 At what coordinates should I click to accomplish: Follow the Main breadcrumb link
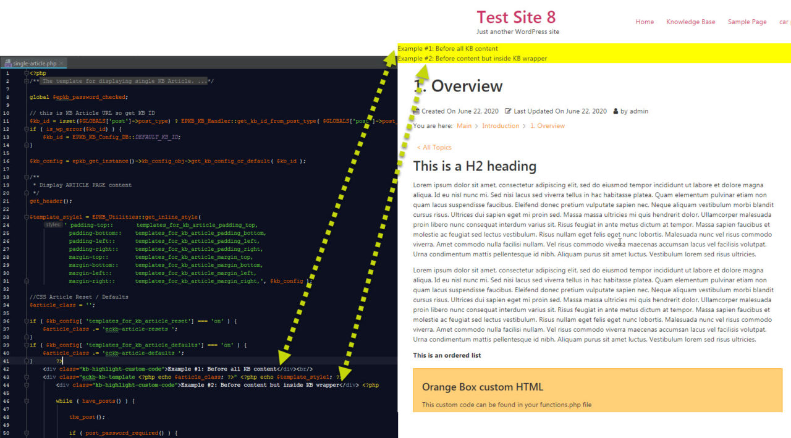tap(463, 125)
